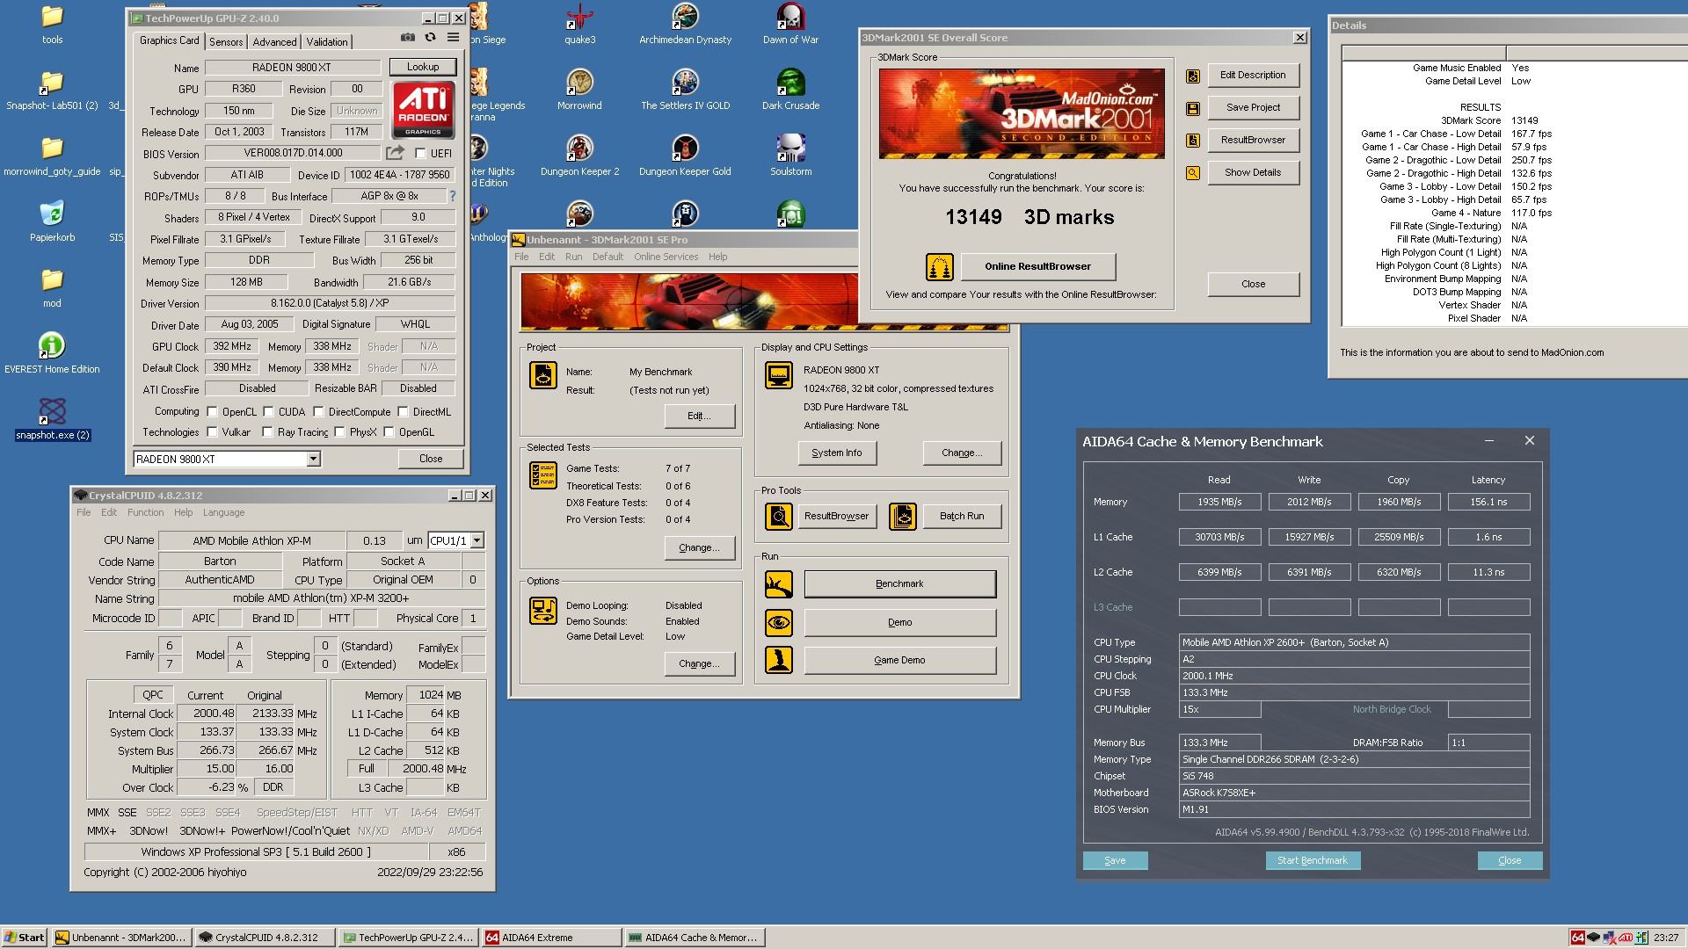Click the Memory Read value field in AIDA64
1688x949 pixels.
tap(1219, 502)
